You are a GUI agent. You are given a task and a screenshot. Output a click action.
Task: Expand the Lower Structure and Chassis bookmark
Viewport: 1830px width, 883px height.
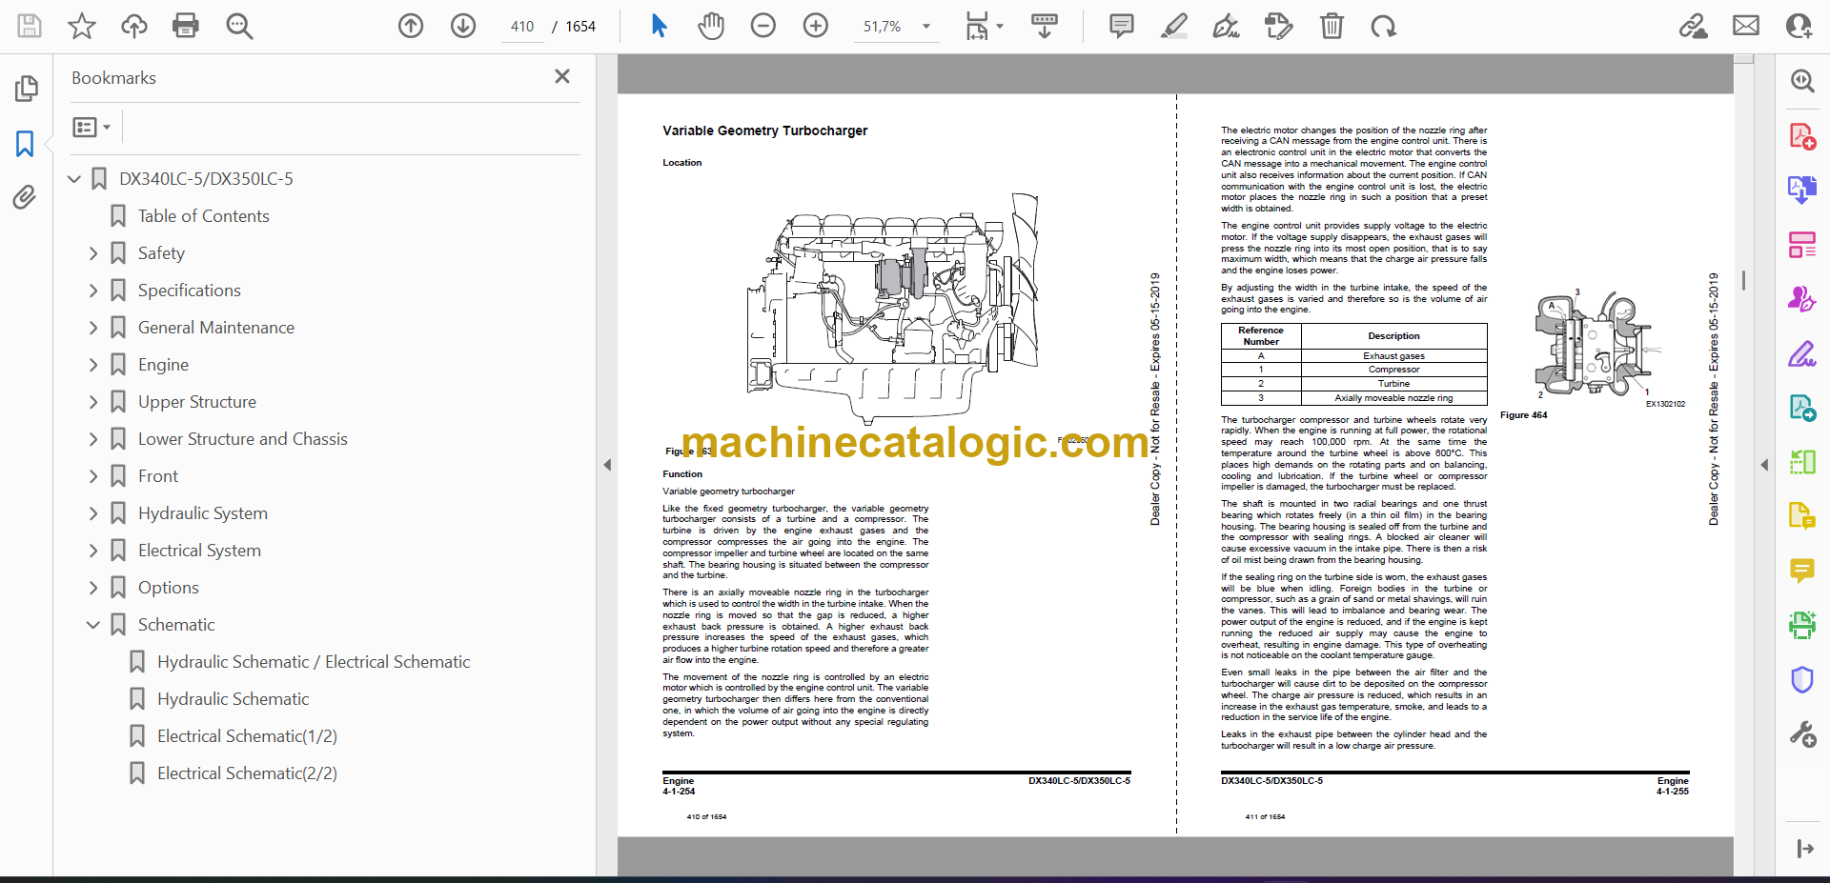click(x=93, y=439)
